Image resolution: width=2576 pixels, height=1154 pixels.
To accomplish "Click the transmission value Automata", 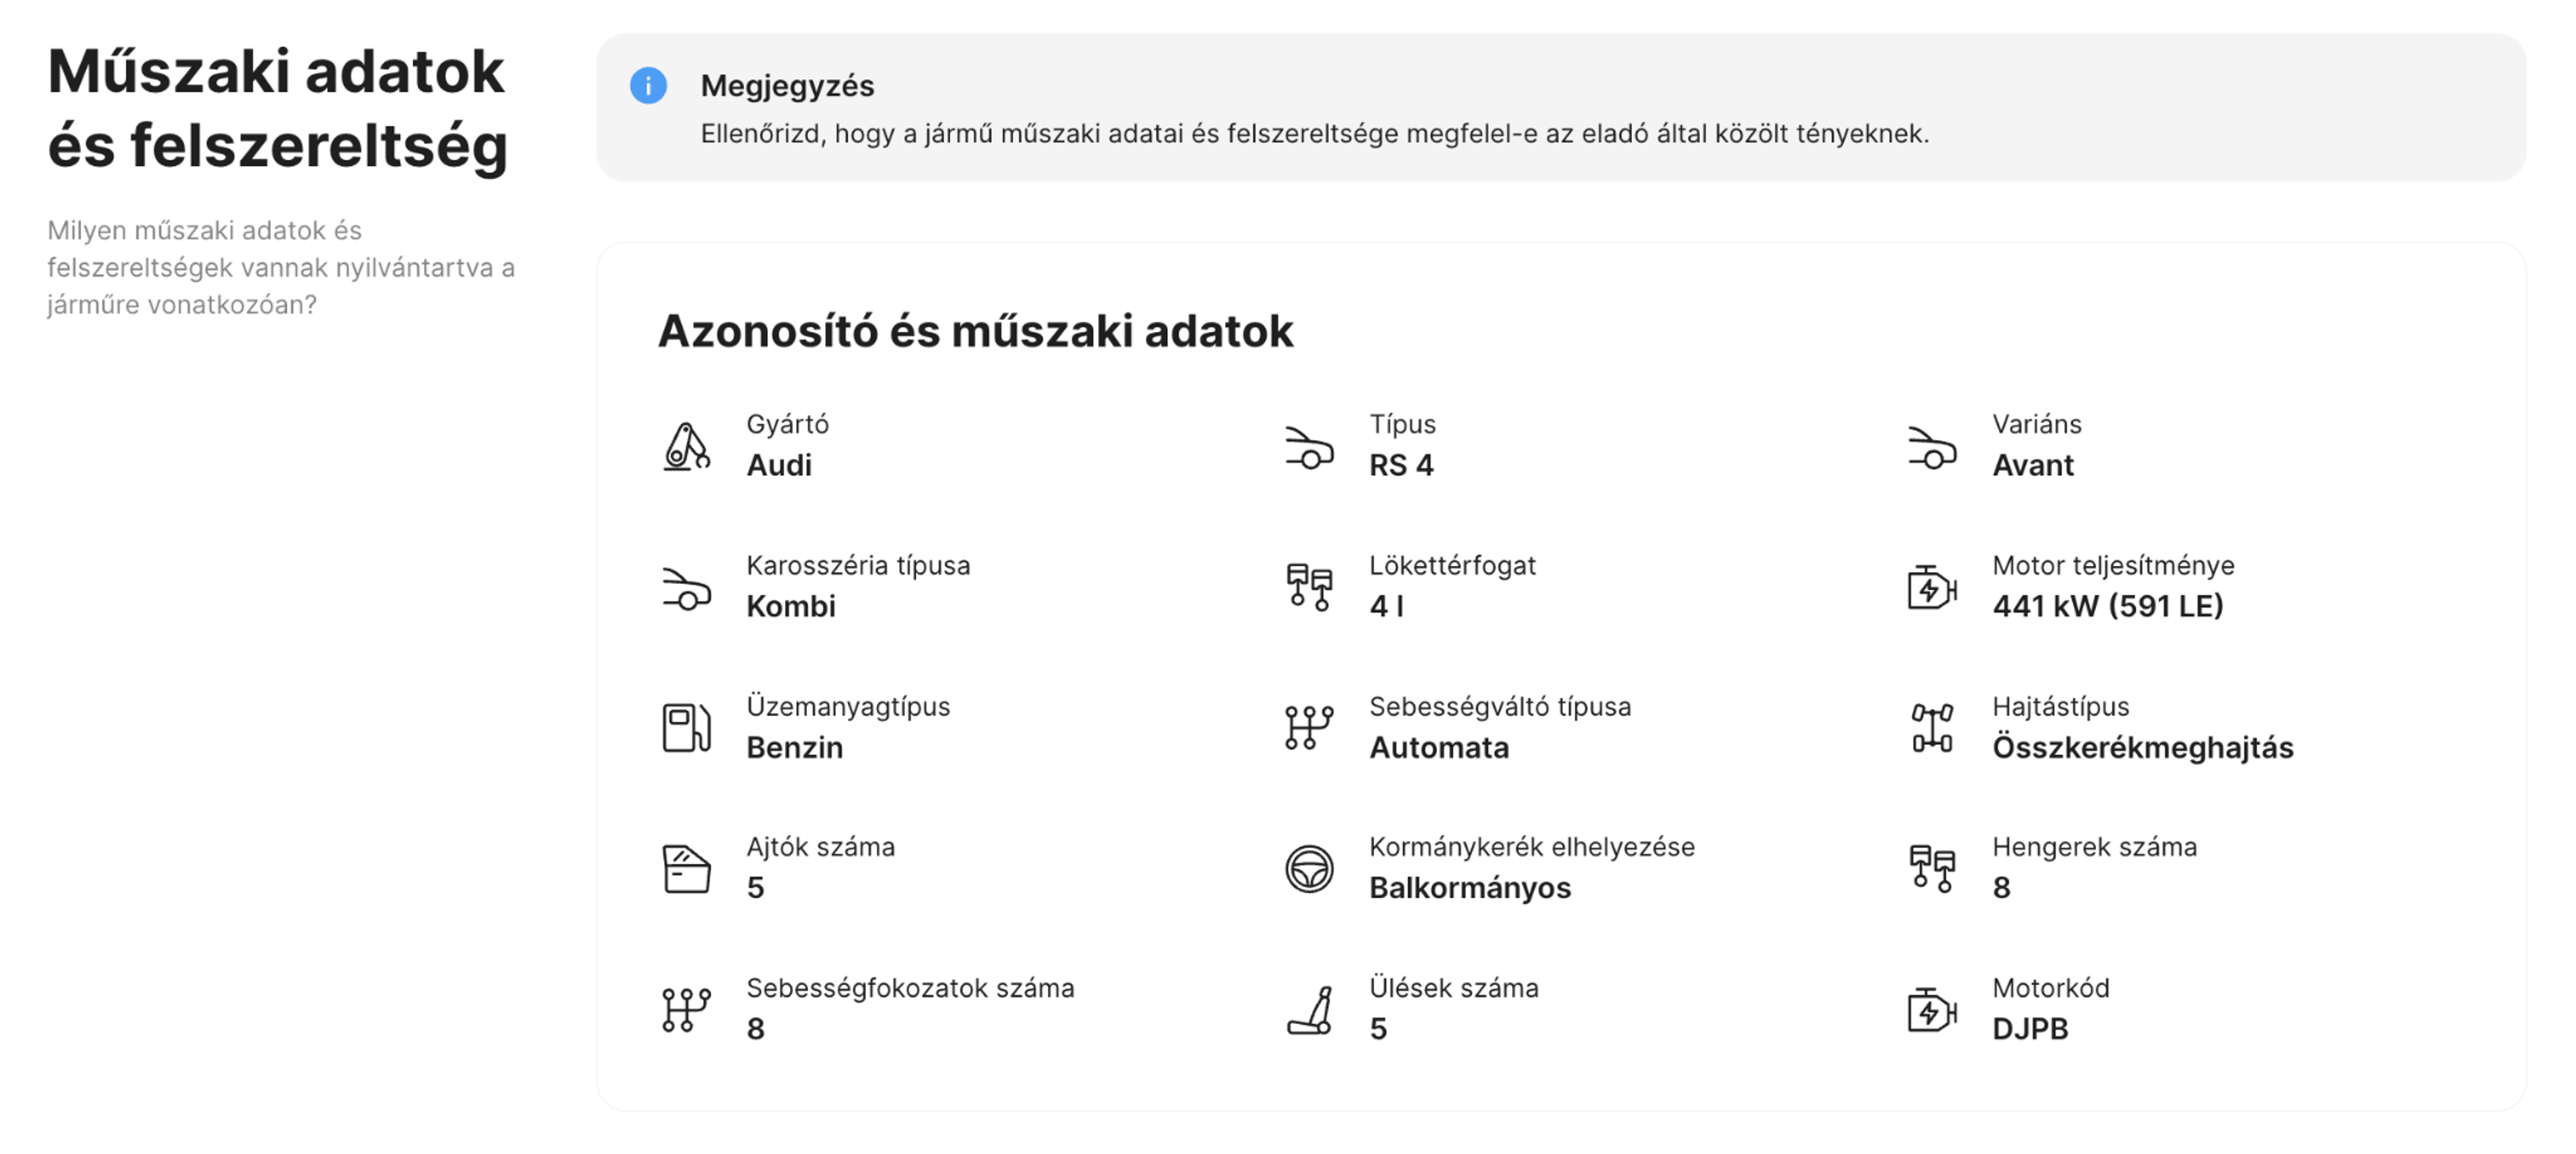I will pos(1439,748).
